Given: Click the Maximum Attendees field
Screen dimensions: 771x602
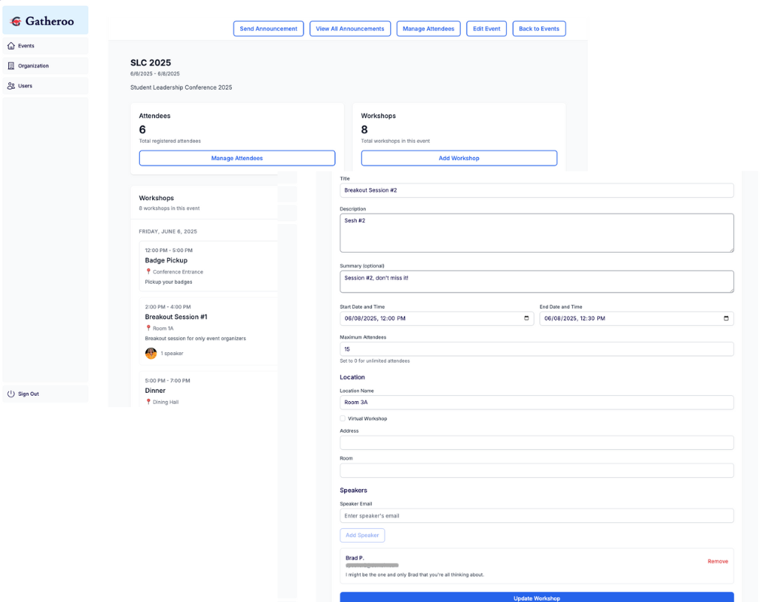Looking at the screenshot, I should (536, 349).
